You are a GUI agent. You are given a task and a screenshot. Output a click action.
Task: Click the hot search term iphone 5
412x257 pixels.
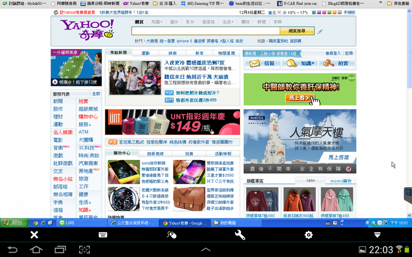pos(184,41)
